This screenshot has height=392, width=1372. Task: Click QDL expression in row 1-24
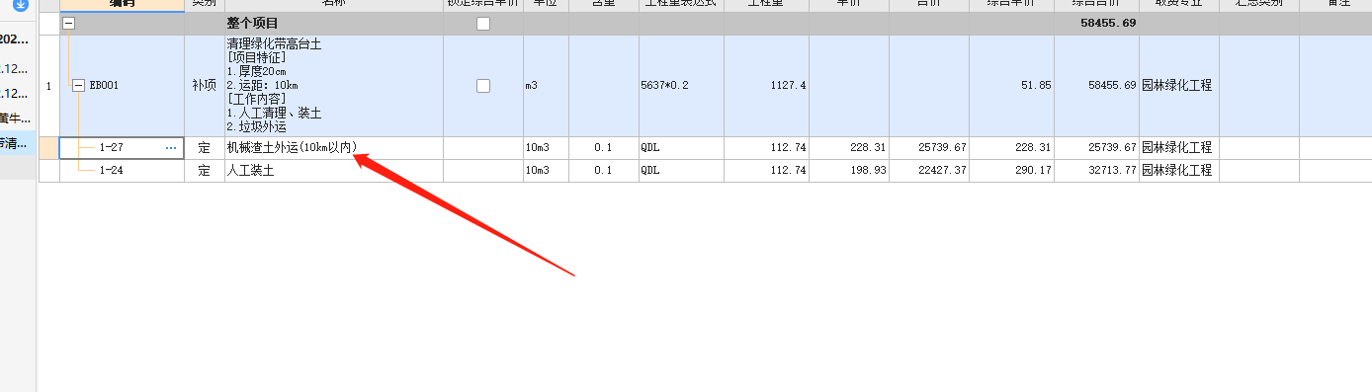(650, 171)
